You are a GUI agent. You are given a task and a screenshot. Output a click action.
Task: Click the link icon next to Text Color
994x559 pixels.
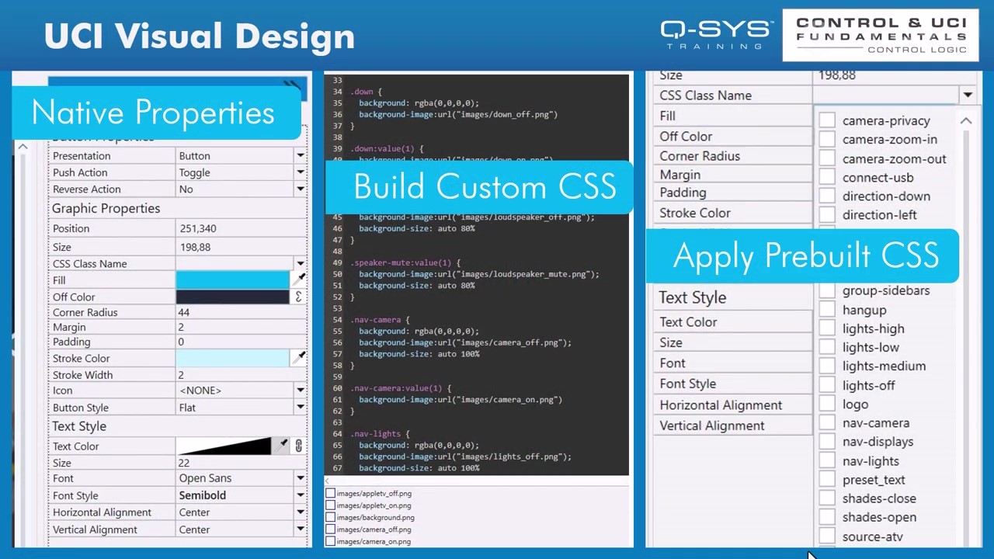[297, 446]
